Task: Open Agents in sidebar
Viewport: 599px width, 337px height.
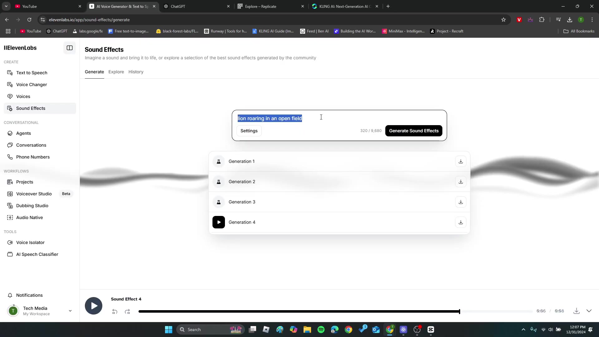Action: point(40,133)
